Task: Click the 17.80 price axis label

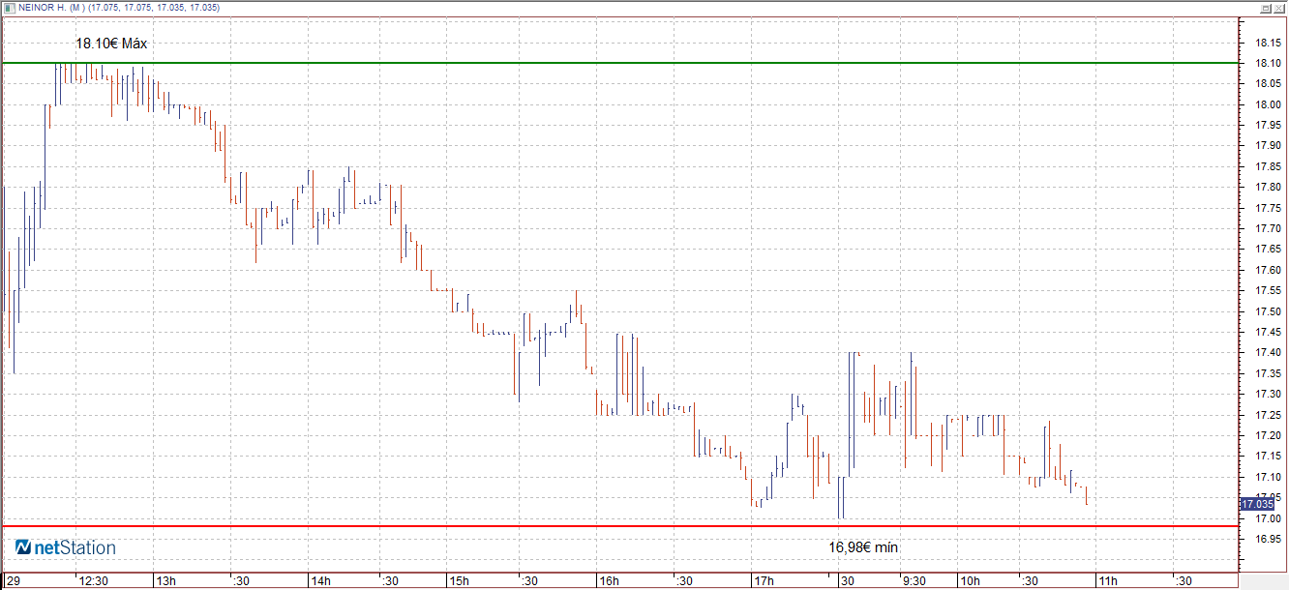Action: click(x=1268, y=188)
